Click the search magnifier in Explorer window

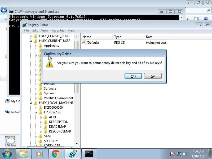tap(208, 10)
